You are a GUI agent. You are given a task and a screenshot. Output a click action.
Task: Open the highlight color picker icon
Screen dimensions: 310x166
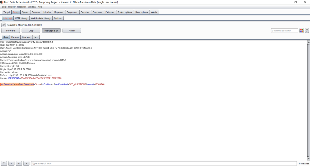click(x=301, y=30)
